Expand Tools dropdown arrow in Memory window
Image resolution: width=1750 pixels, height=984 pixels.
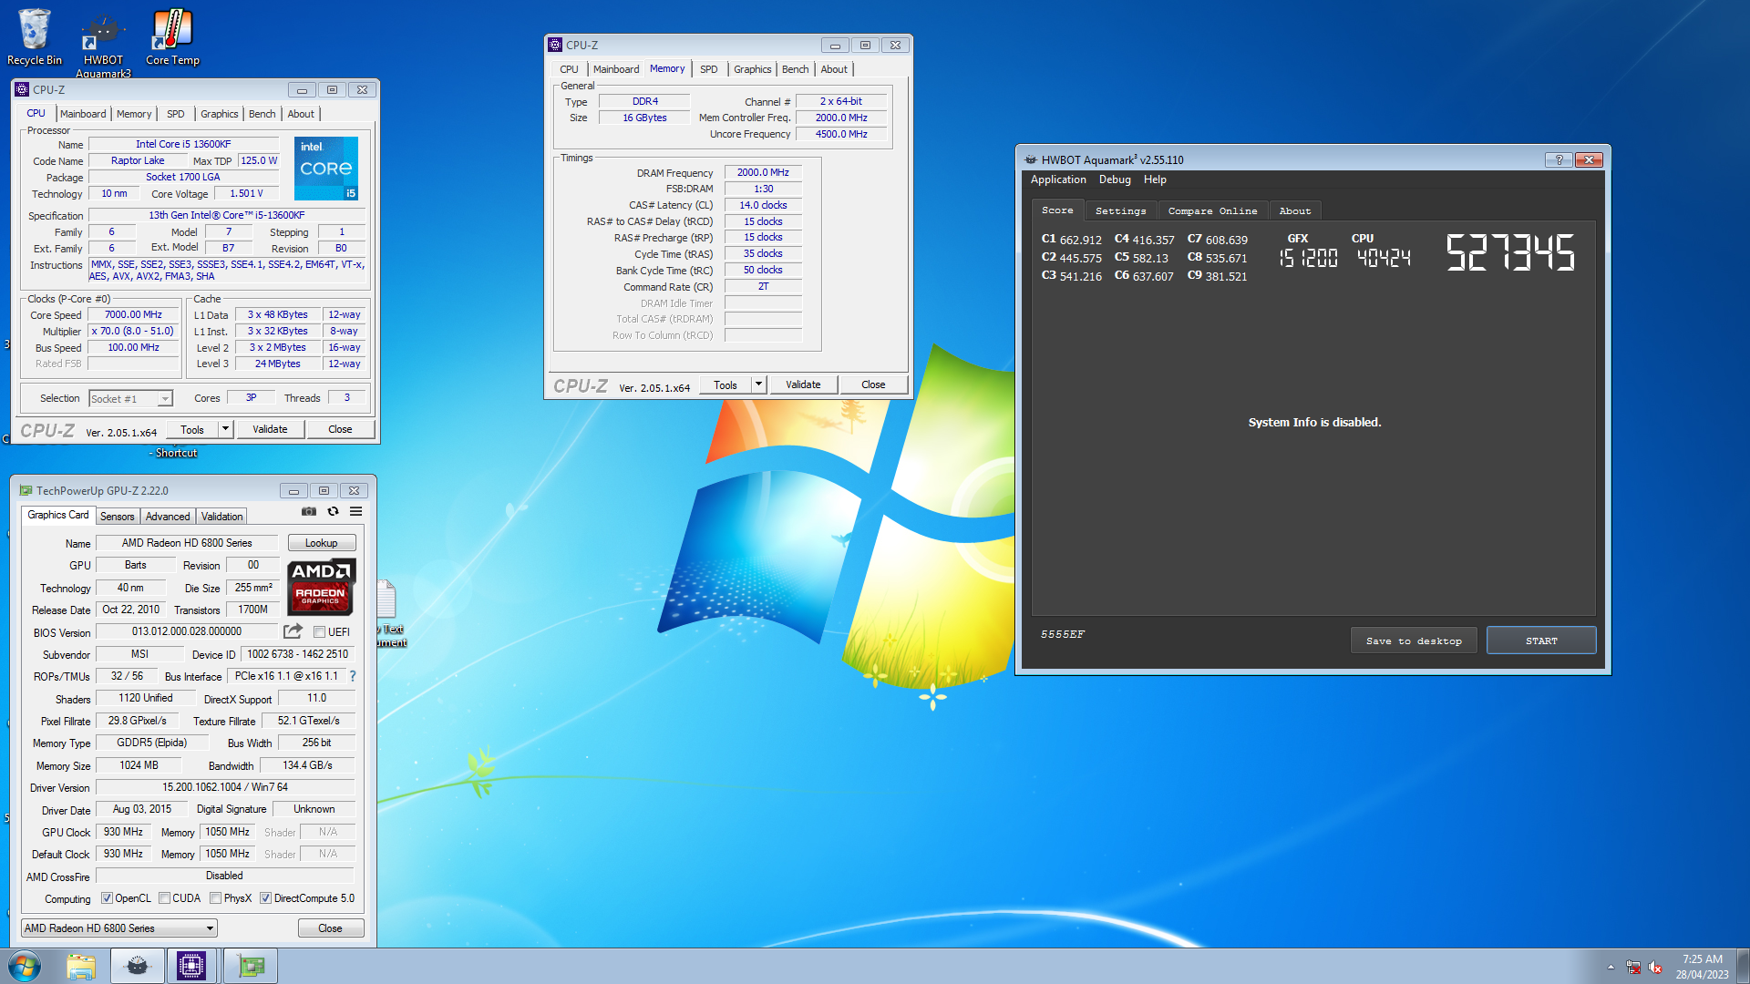click(x=758, y=384)
